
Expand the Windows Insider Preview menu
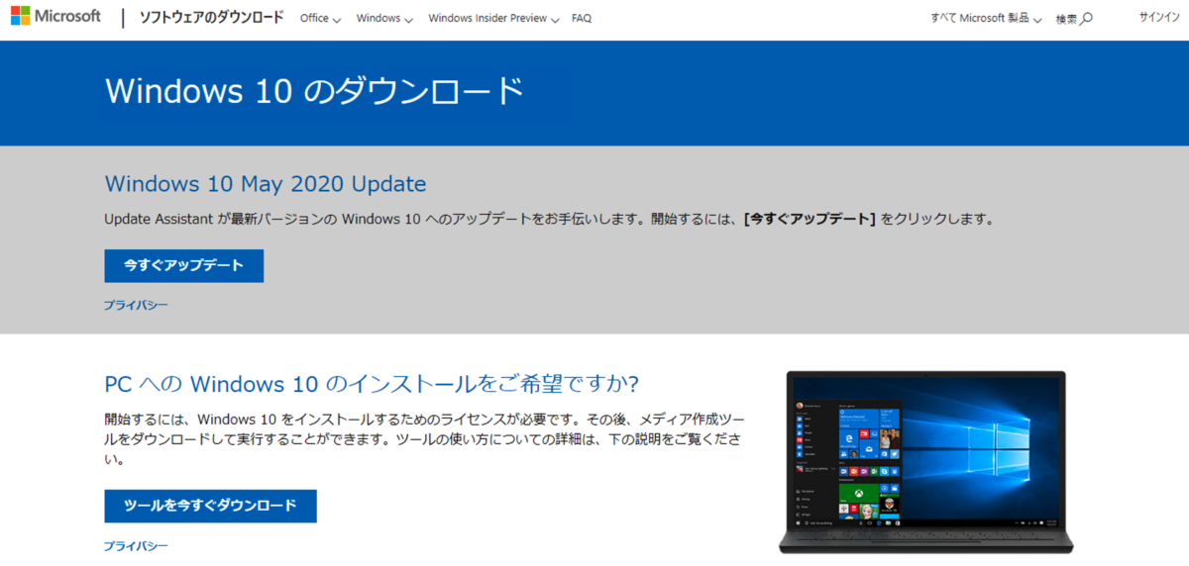pyautogui.click(x=493, y=19)
